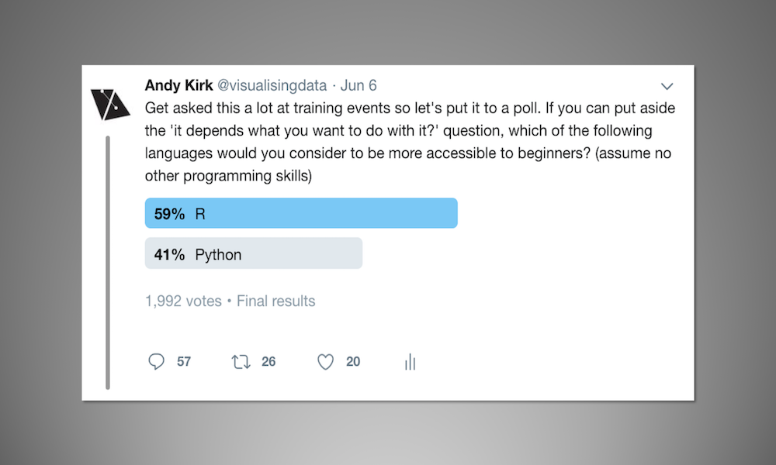The width and height of the screenshot is (776, 465).
Task: Click the blue 59% result bar
Action: click(x=301, y=212)
